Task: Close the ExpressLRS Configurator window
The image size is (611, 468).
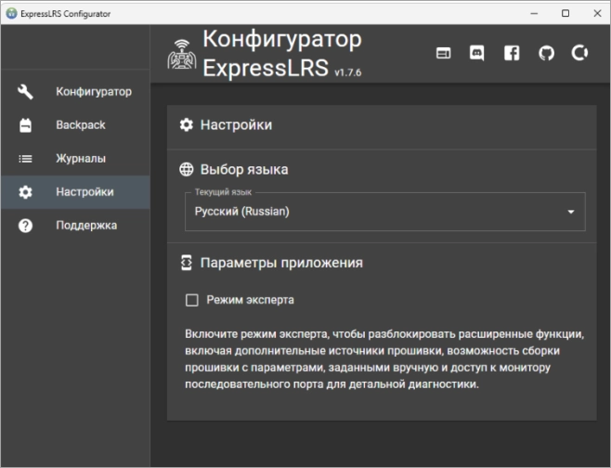Action: (x=597, y=13)
